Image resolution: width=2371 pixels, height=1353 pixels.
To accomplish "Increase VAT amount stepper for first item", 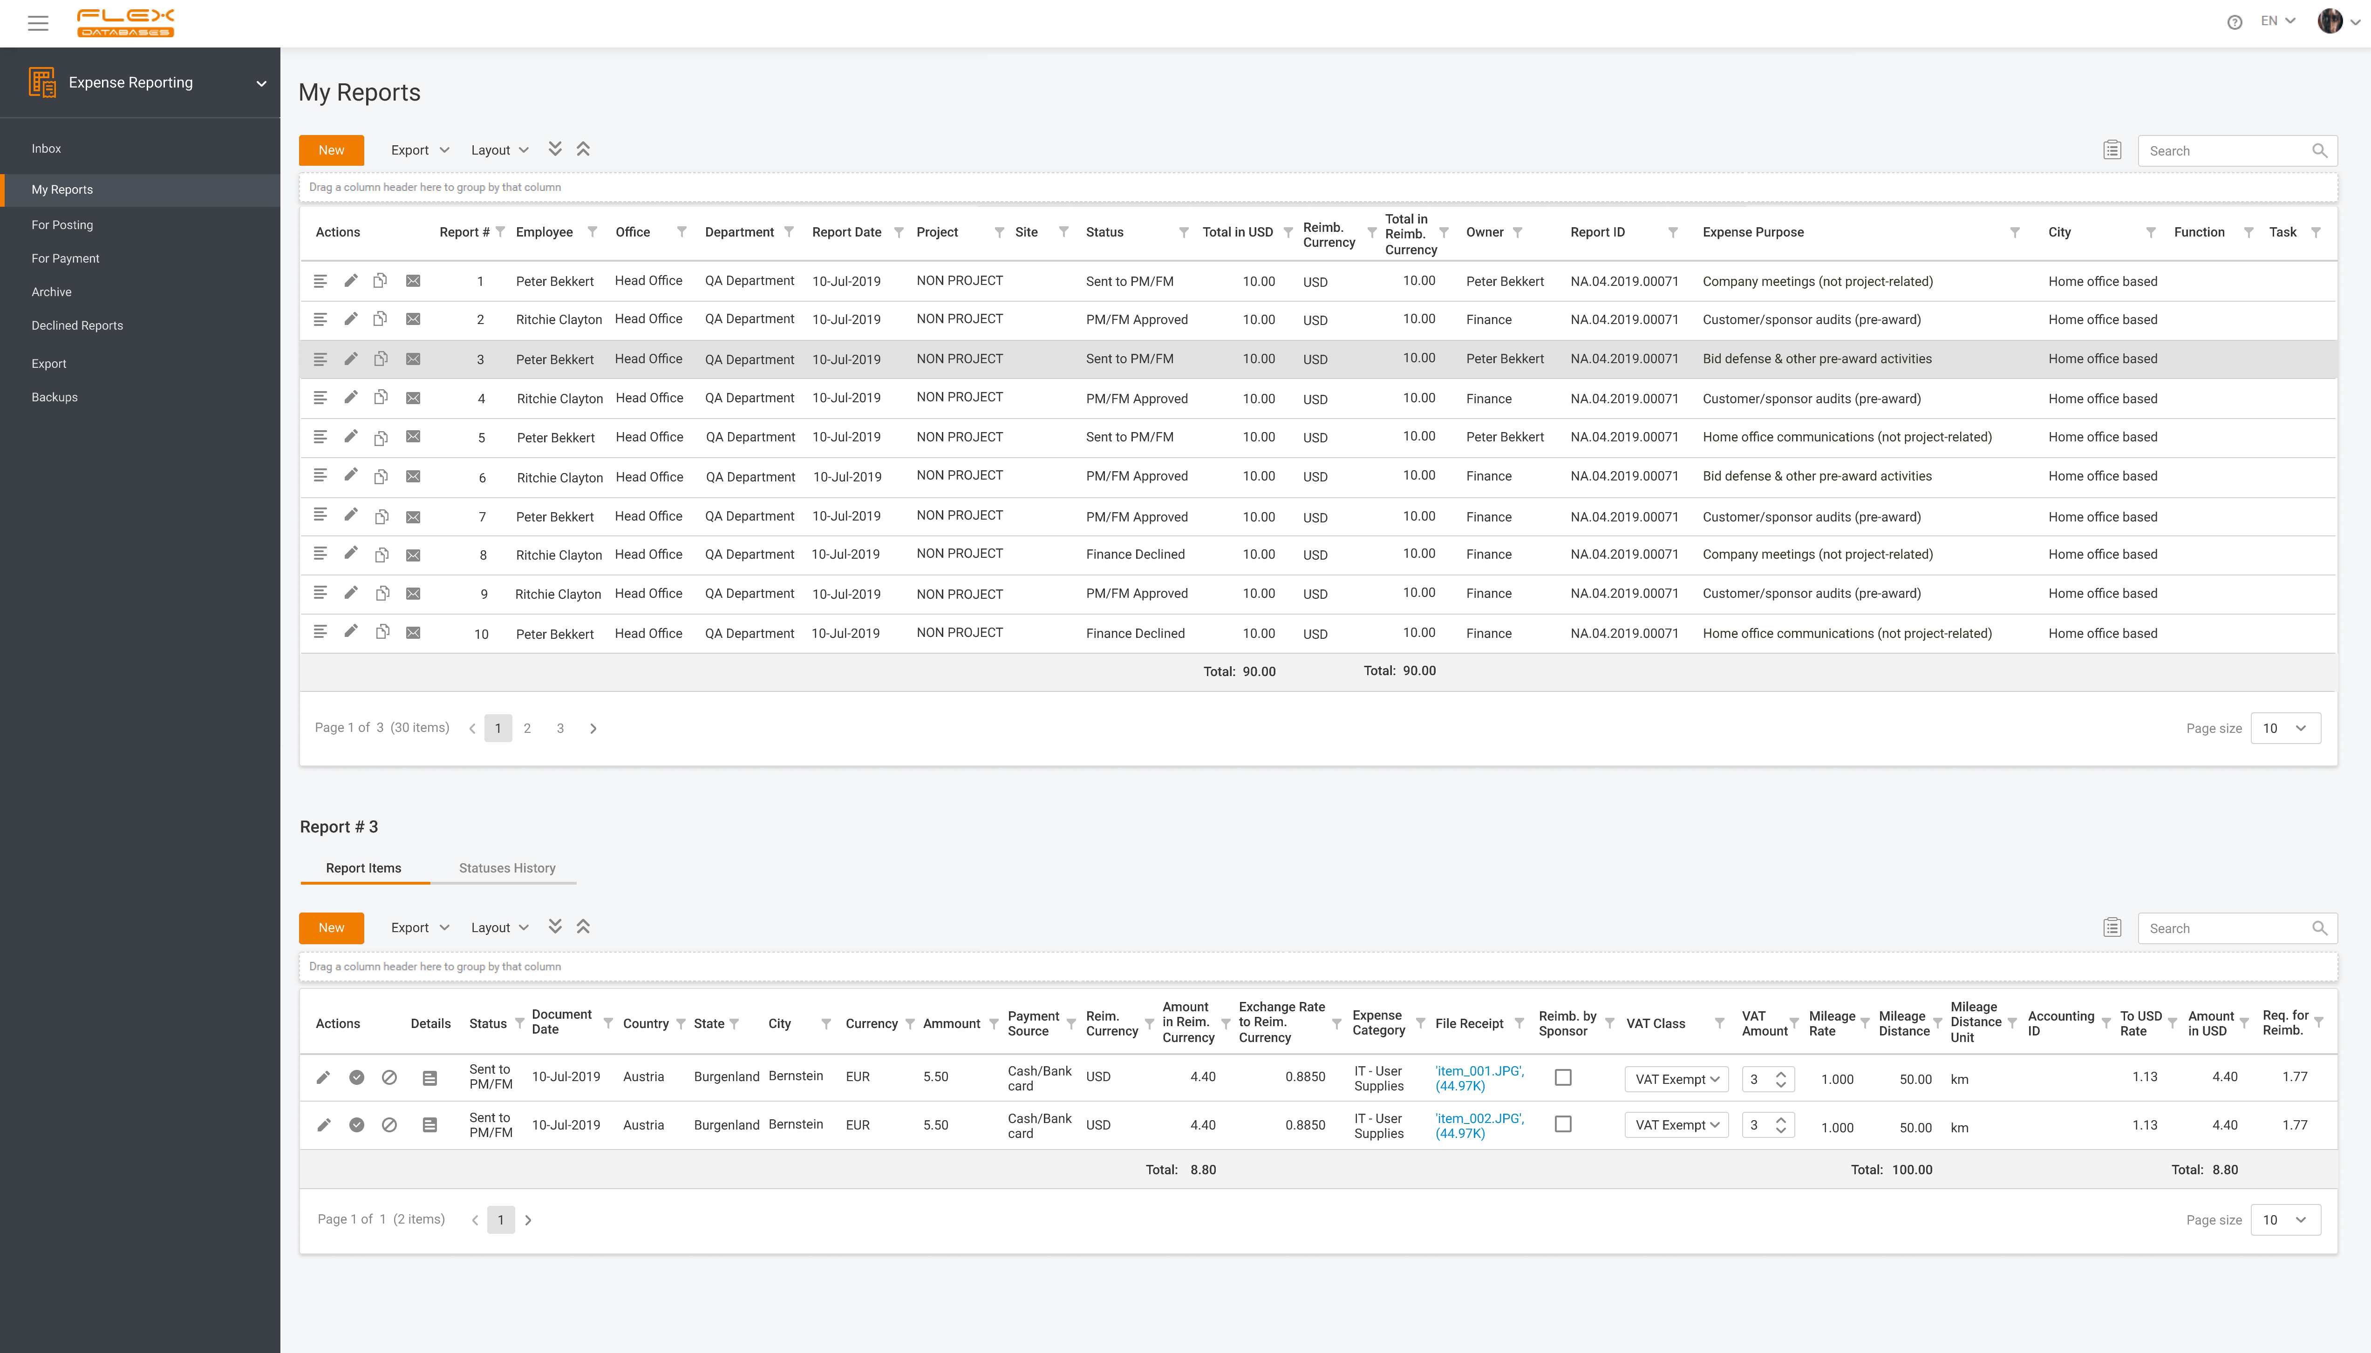I will pos(1781,1073).
